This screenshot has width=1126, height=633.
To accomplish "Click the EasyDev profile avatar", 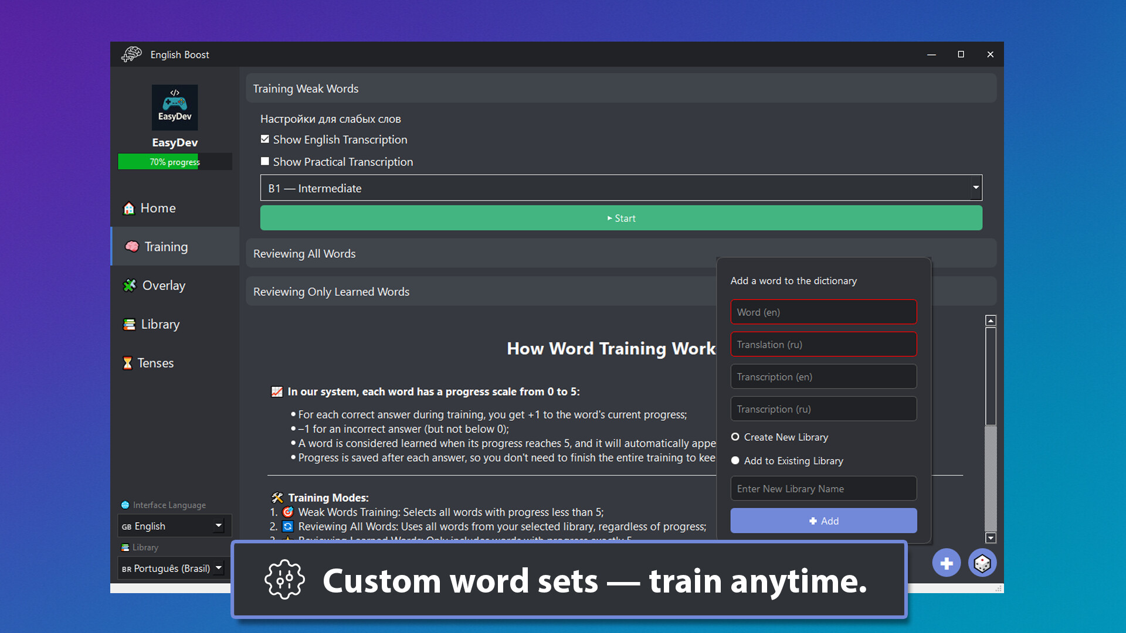I will pyautogui.click(x=174, y=107).
